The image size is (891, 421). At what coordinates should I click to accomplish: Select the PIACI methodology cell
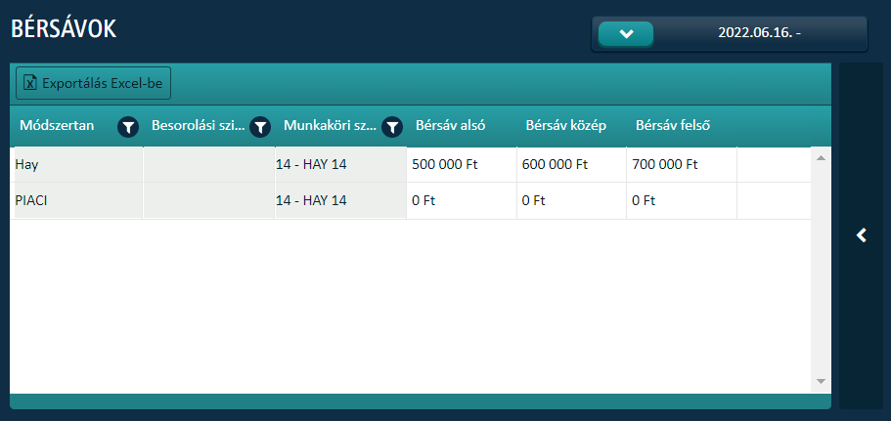click(x=76, y=200)
